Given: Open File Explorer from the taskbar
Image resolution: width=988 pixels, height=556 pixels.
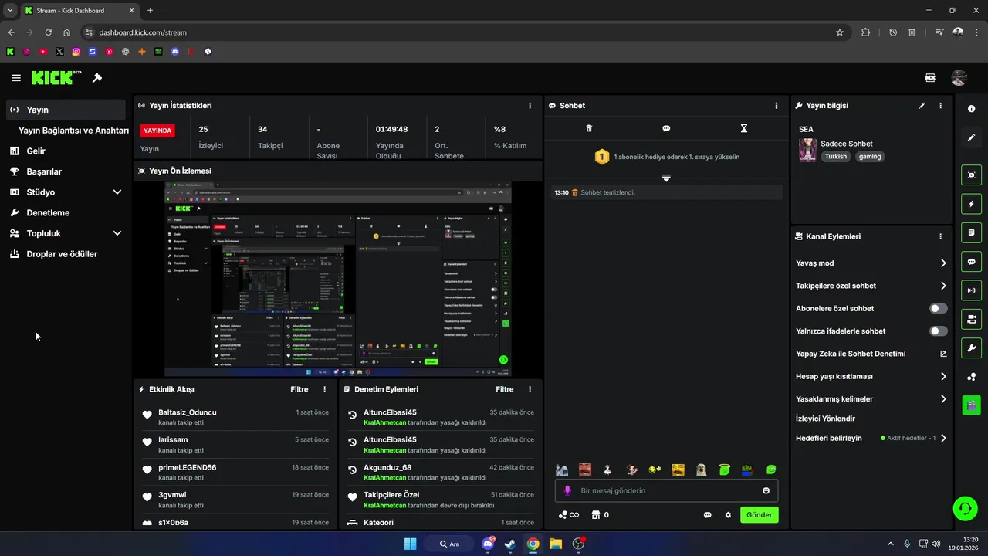Looking at the screenshot, I should [556, 544].
